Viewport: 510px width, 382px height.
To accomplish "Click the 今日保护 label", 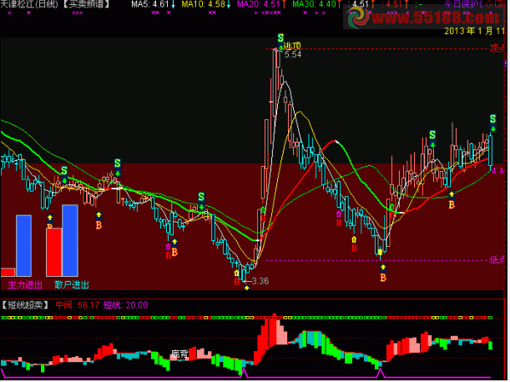I will (x=463, y=4).
